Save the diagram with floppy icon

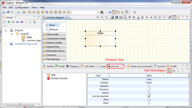(x=117, y=17)
